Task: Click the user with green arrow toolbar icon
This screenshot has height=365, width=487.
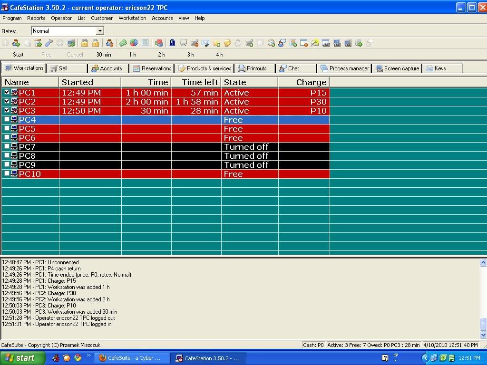Action: pos(16,43)
